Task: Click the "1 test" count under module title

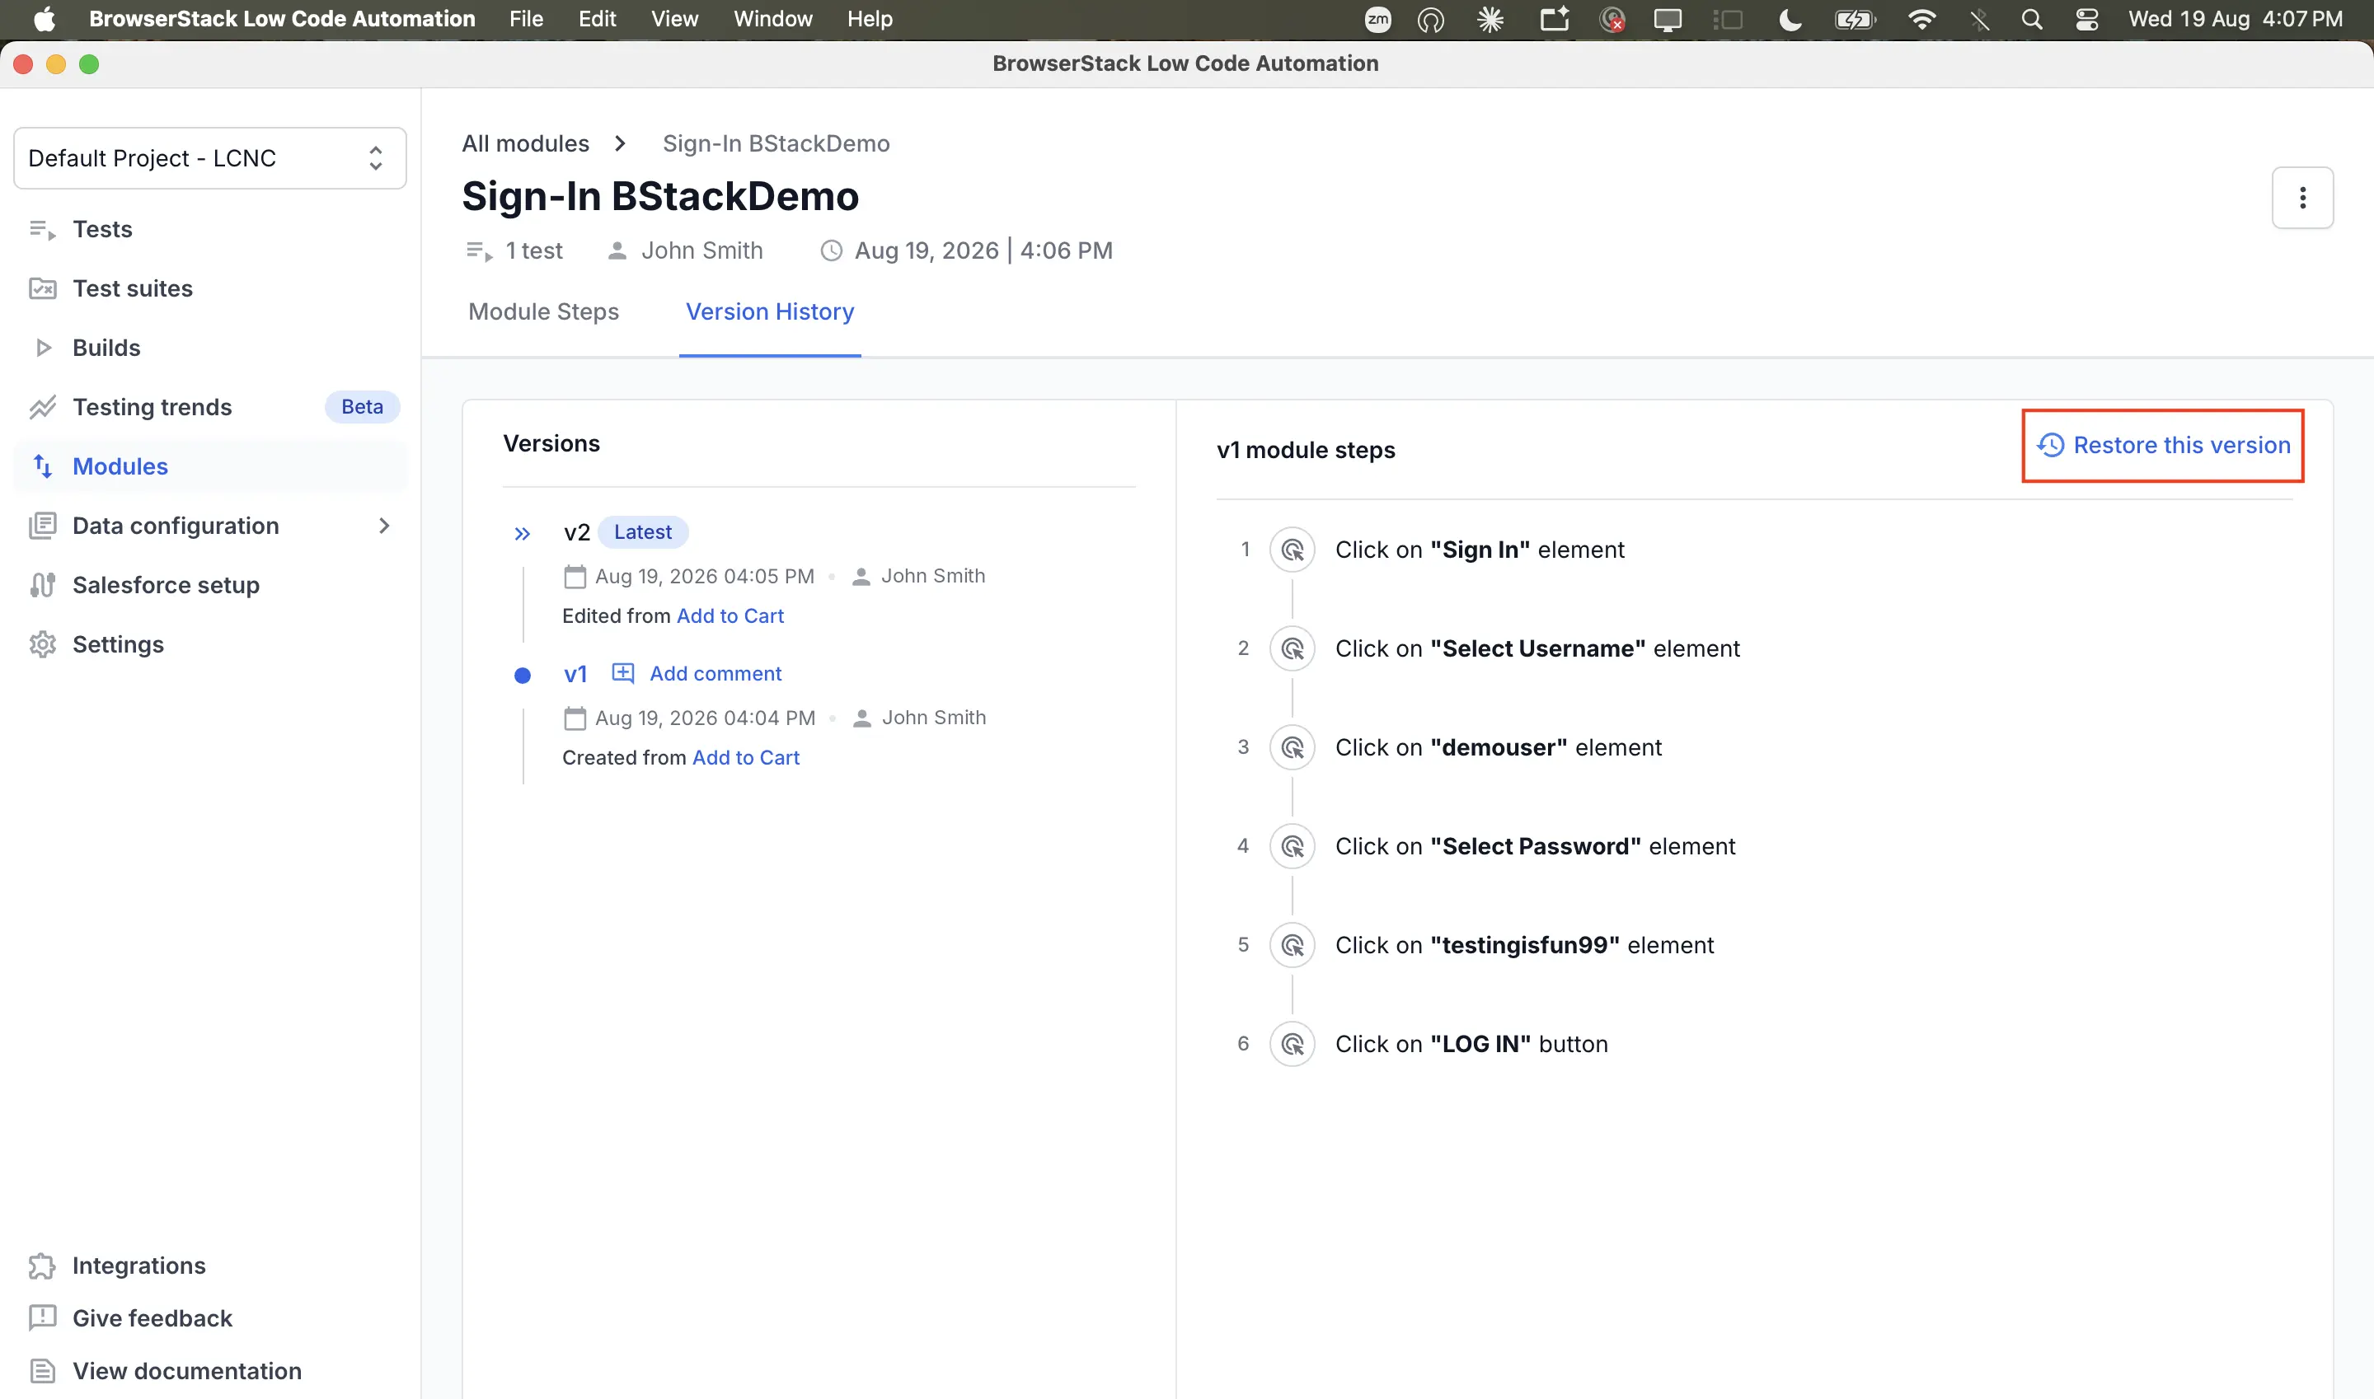Action: pyautogui.click(x=534, y=250)
